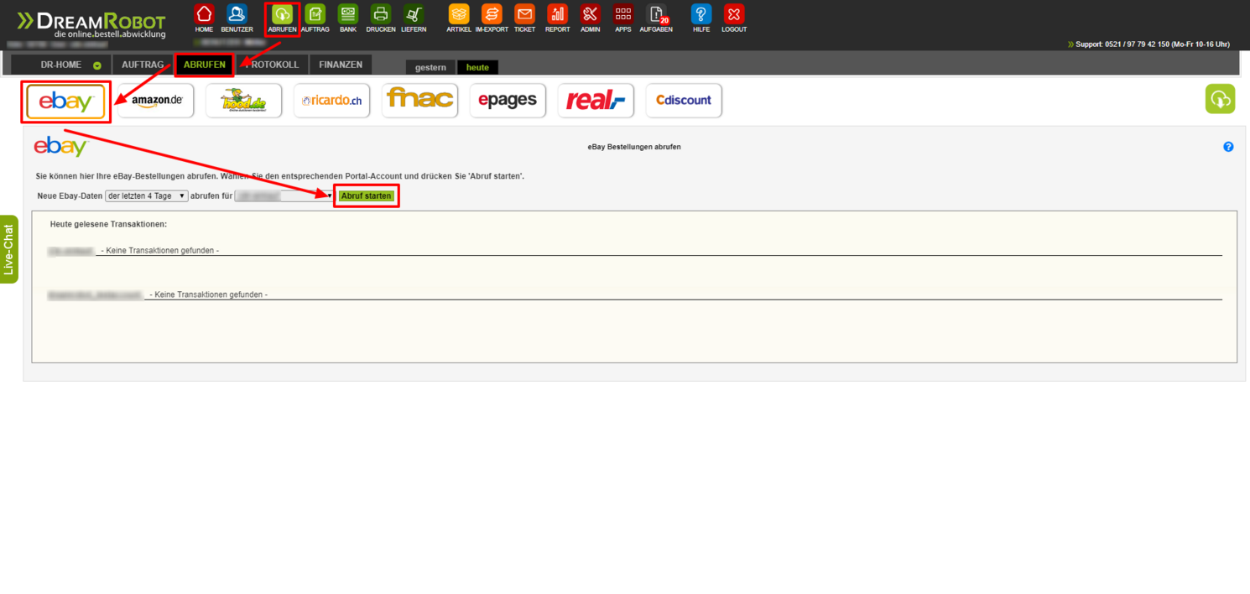
Task: Open the HOME icon in top toolbar
Action: (x=204, y=13)
